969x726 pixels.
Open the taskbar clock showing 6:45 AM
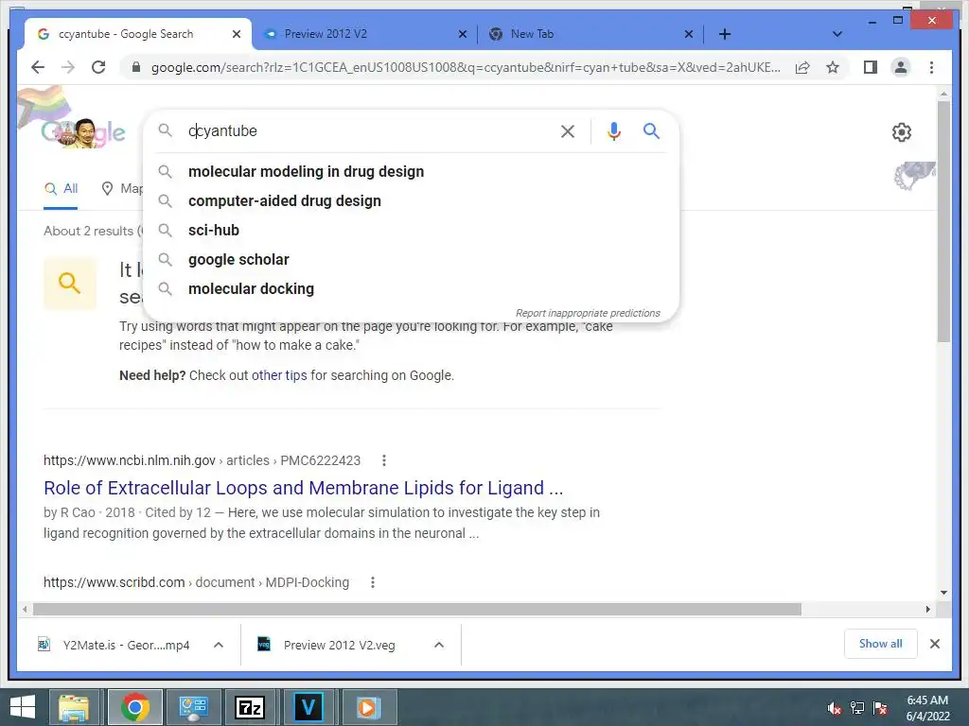(927, 708)
